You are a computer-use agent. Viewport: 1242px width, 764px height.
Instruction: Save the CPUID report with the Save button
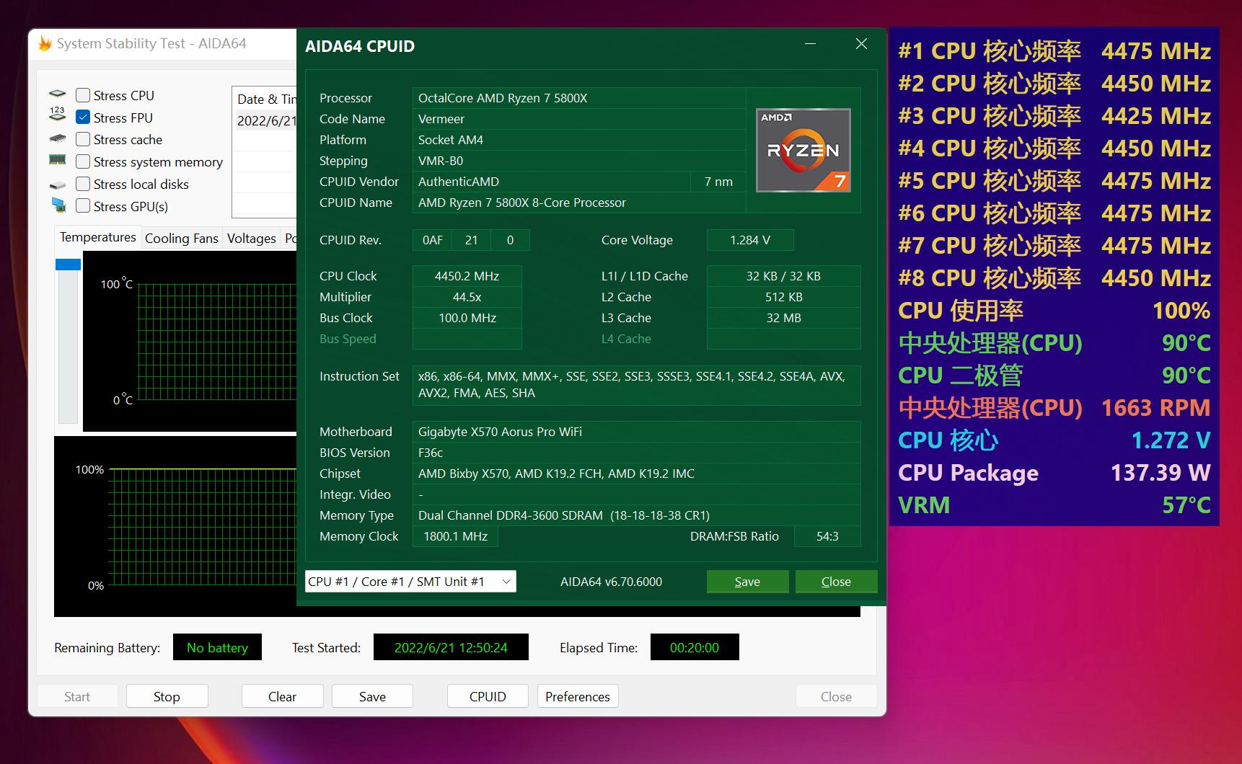746,581
